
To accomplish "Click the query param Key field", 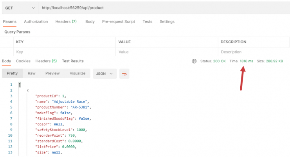I will 65,52.
